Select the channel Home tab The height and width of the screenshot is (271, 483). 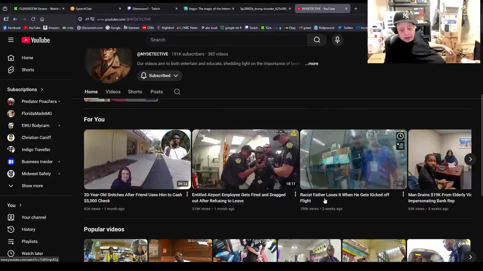tap(91, 92)
